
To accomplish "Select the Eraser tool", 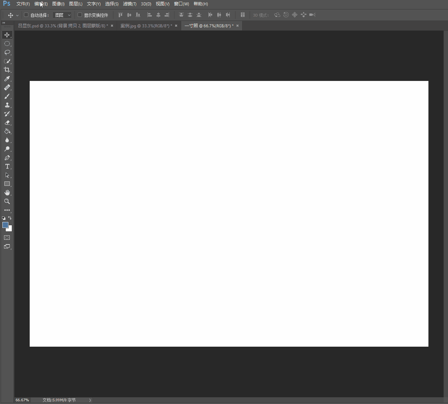I will click(7, 122).
